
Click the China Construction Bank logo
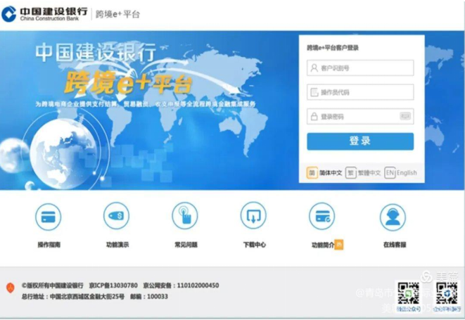click(44, 14)
